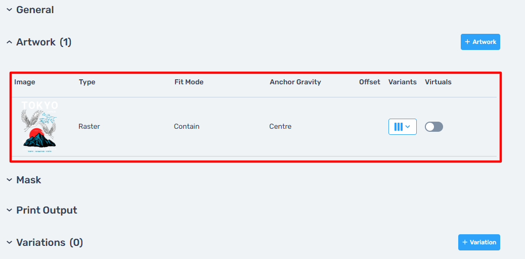
Task: Open the Variants dropdown arrow
Action: point(408,127)
